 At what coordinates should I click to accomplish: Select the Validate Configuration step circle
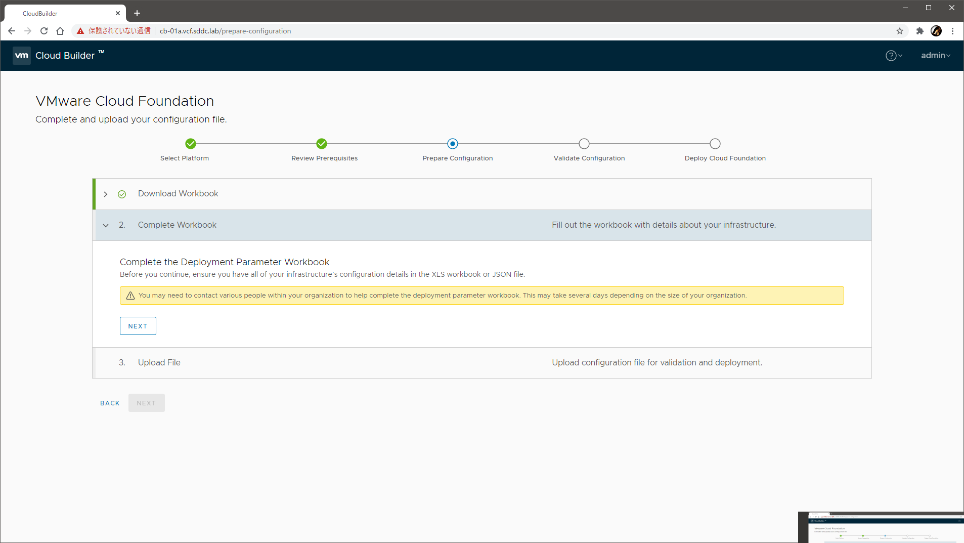point(584,144)
